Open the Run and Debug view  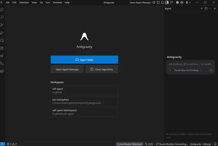(2, 33)
